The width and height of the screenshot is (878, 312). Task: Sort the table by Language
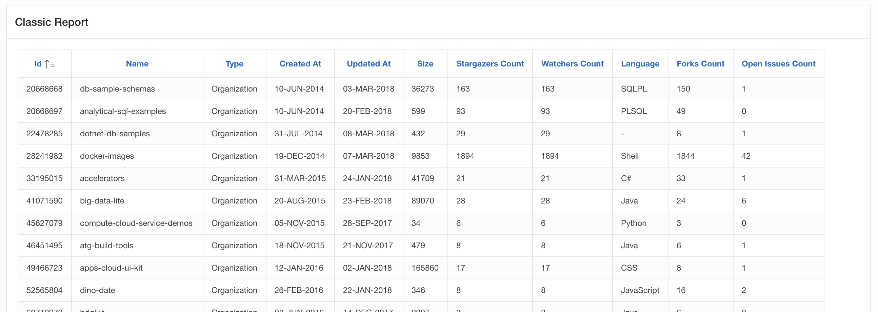640,64
